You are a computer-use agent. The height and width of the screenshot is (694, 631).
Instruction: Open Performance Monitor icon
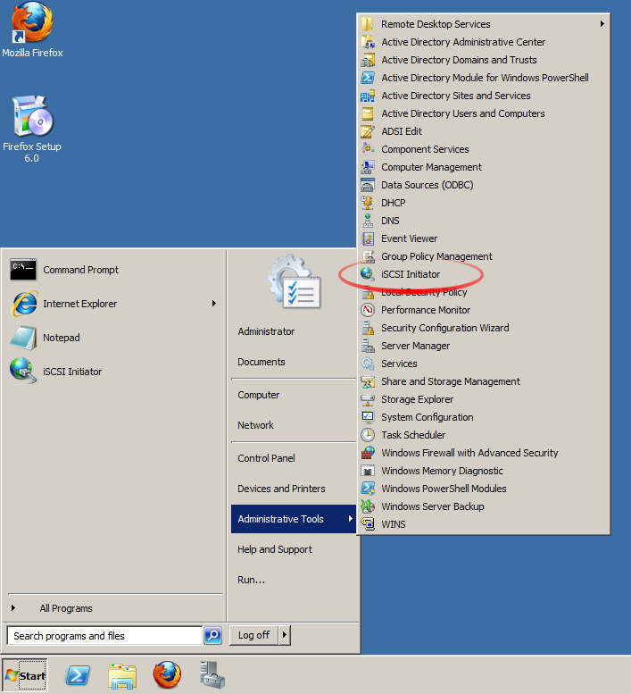click(x=368, y=310)
